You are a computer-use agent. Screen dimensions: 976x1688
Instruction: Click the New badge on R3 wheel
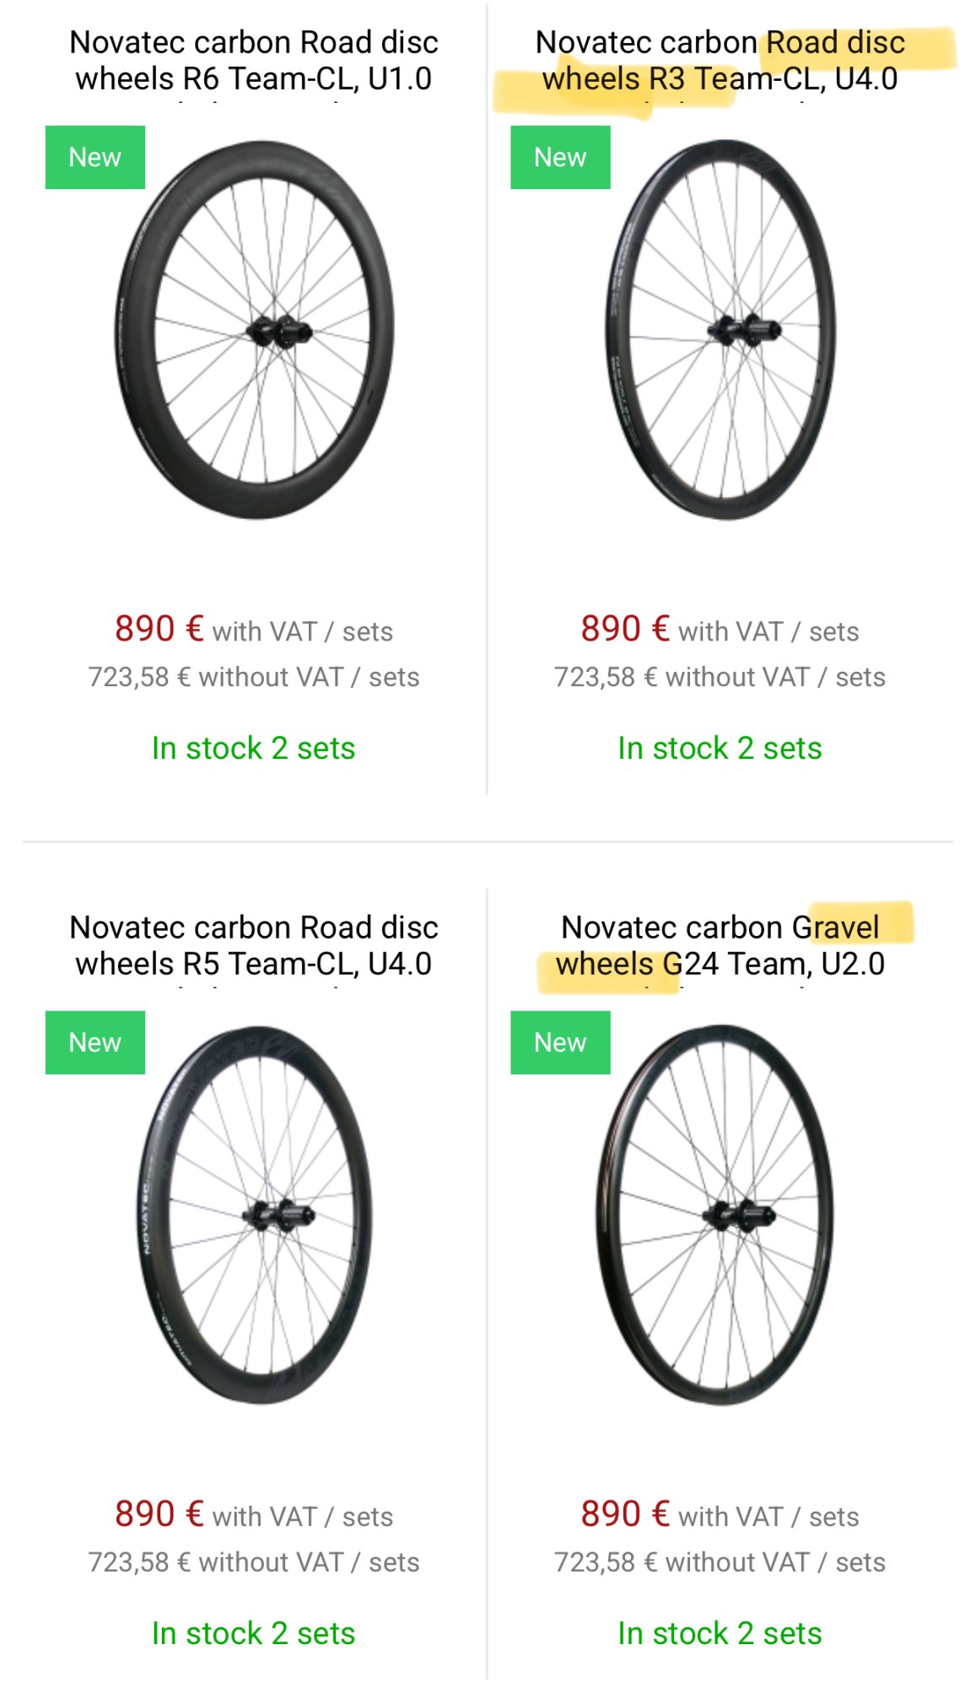560,158
